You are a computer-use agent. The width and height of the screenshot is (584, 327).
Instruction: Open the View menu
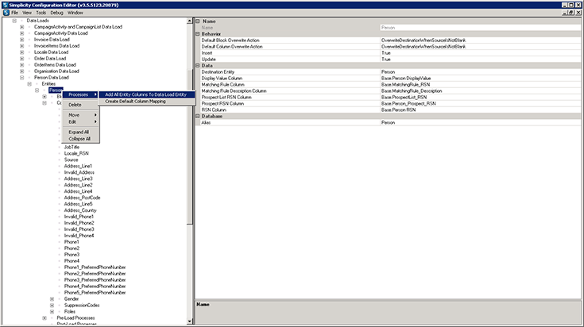27,13
